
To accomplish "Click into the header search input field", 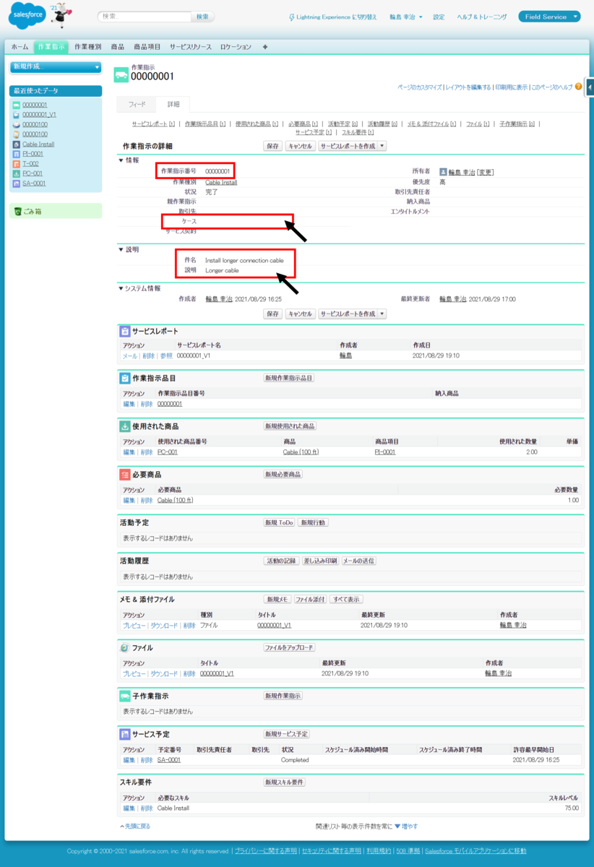I will click(145, 17).
